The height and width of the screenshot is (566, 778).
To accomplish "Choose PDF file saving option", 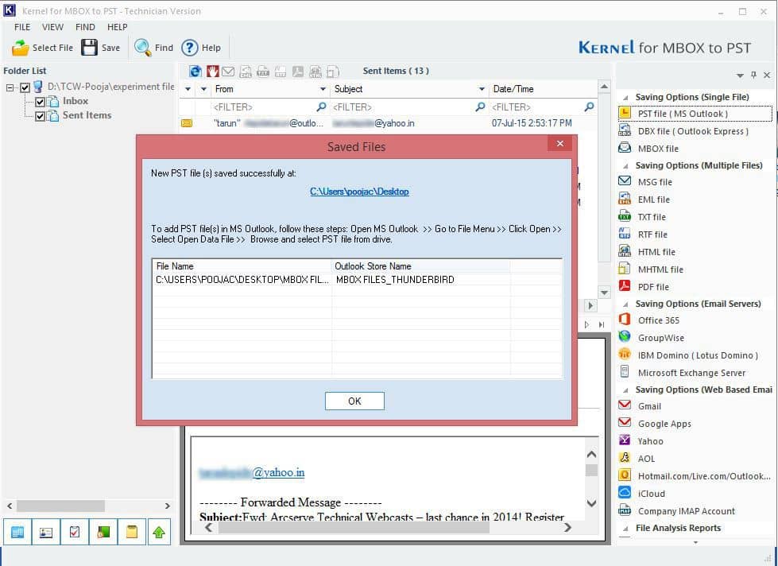I will point(653,287).
